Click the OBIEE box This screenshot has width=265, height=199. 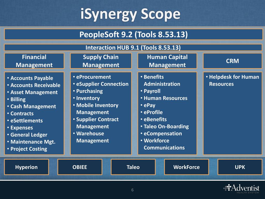coord(80,167)
